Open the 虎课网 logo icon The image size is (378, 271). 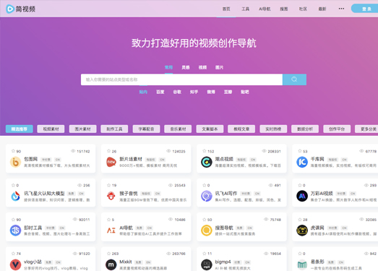[302, 231]
